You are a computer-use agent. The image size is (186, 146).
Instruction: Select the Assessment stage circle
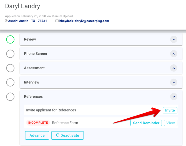10,68
